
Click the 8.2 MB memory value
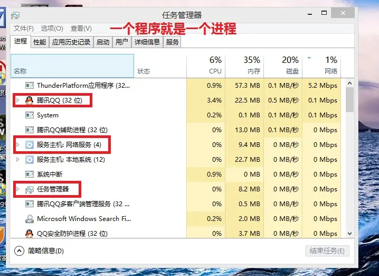click(249, 189)
